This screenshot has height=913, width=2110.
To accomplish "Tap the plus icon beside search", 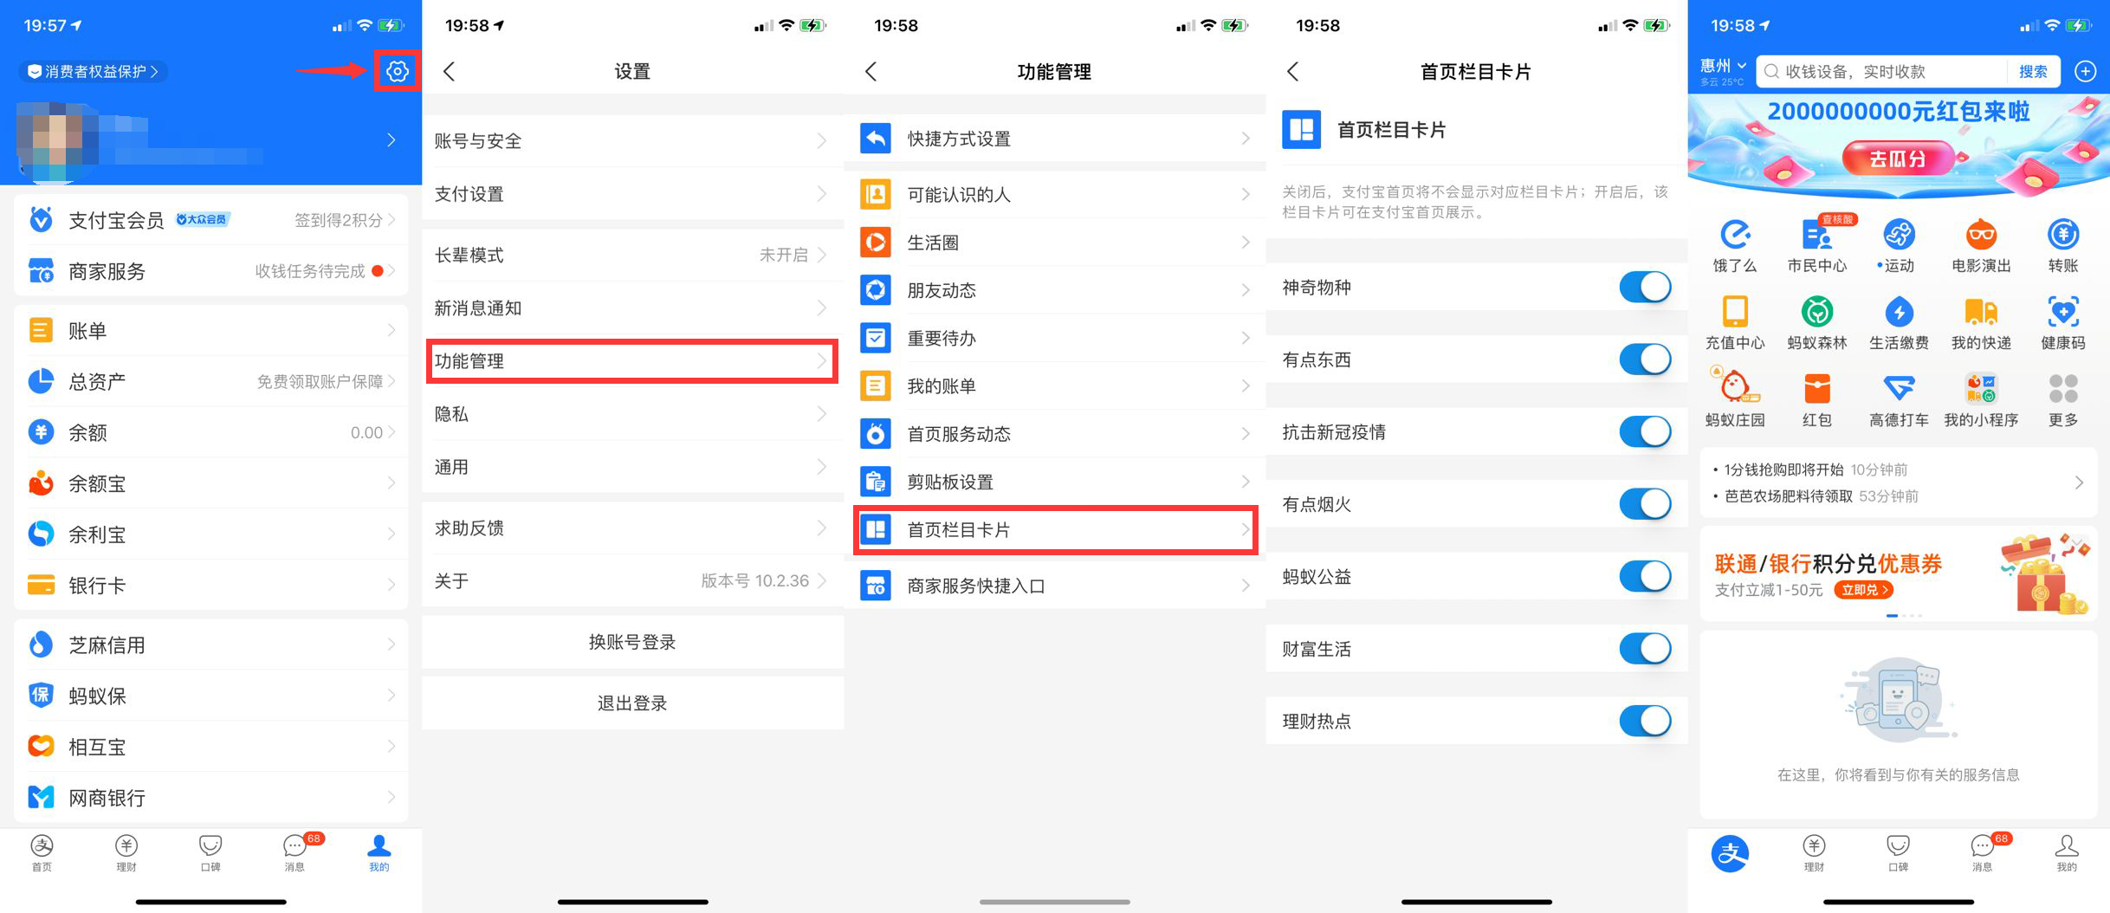I will point(2086,71).
